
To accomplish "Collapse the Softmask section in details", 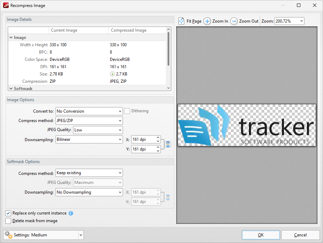I will pyautogui.click(x=11, y=89).
